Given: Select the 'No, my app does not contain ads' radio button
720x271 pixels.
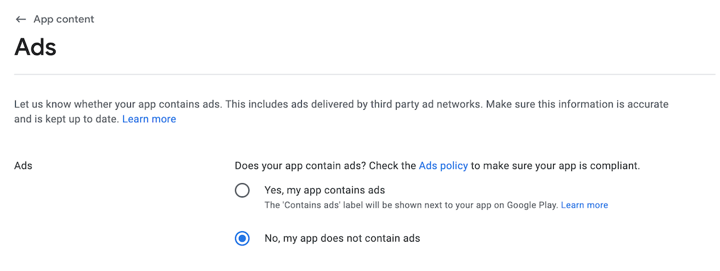Looking at the screenshot, I should coord(242,238).
